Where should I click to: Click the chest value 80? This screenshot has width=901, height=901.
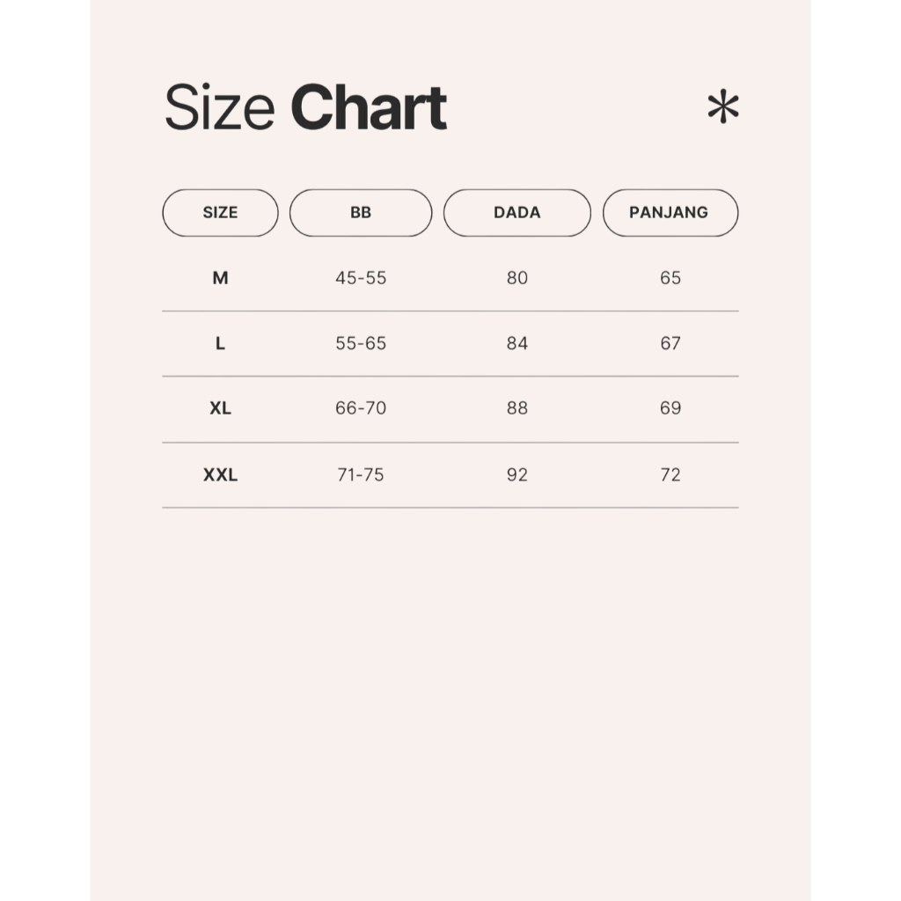click(517, 278)
